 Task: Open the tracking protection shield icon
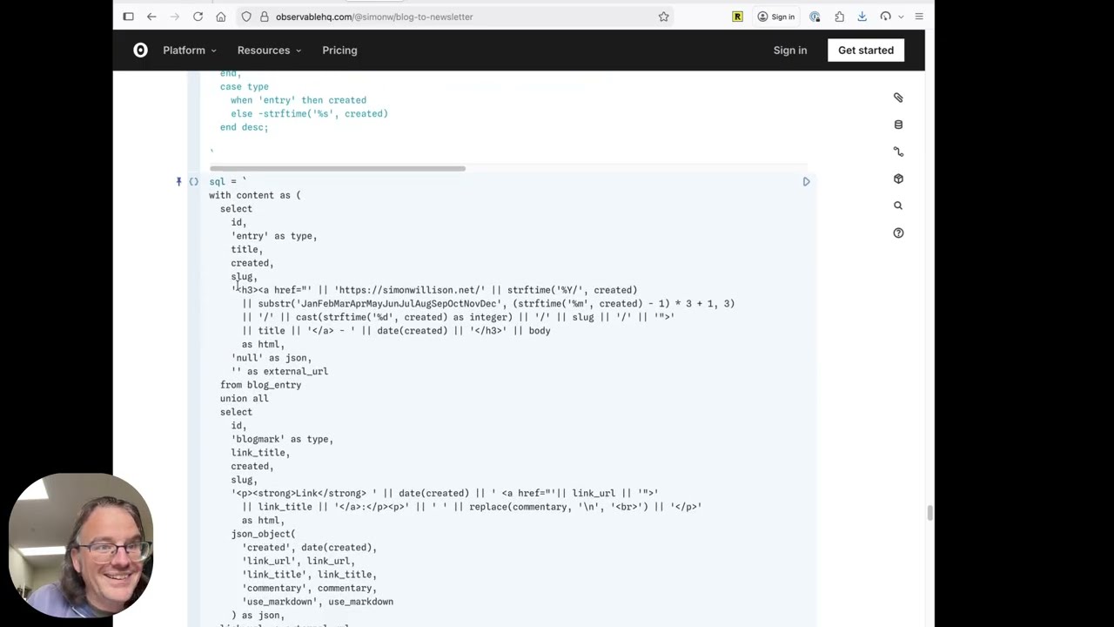pos(246,17)
